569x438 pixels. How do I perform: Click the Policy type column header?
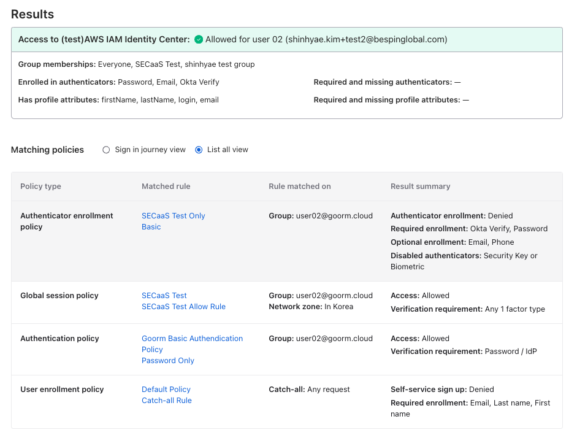click(x=40, y=186)
